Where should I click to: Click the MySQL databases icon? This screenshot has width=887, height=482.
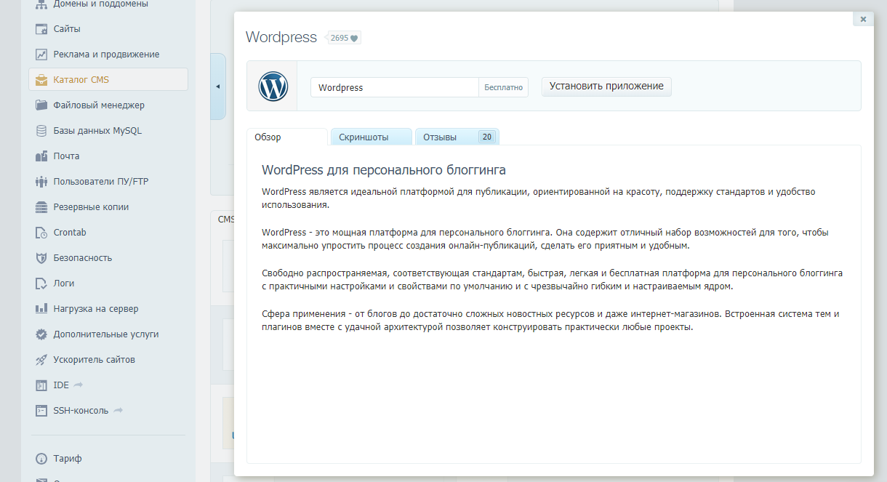pos(41,131)
